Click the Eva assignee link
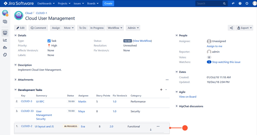Image resolution: width=257 pixels, height=135 pixels. tap(83, 126)
